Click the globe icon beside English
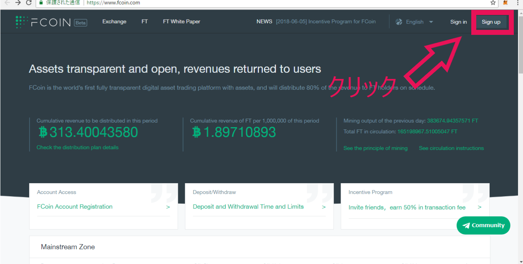 pyautogui.click(x=399, y=22)
